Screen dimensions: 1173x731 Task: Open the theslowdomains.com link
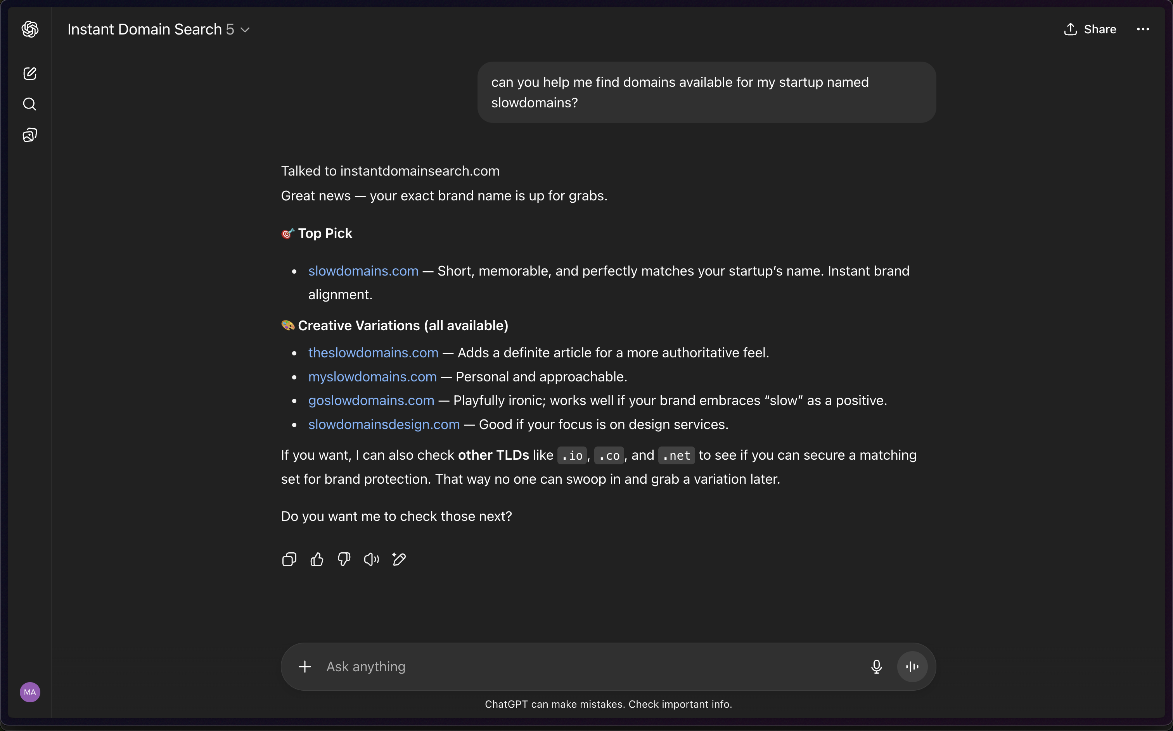click(374, 353)
